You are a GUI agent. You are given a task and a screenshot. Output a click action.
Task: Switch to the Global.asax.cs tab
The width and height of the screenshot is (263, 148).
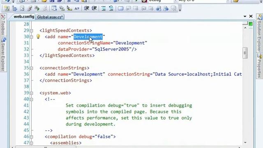pos(50,17)
